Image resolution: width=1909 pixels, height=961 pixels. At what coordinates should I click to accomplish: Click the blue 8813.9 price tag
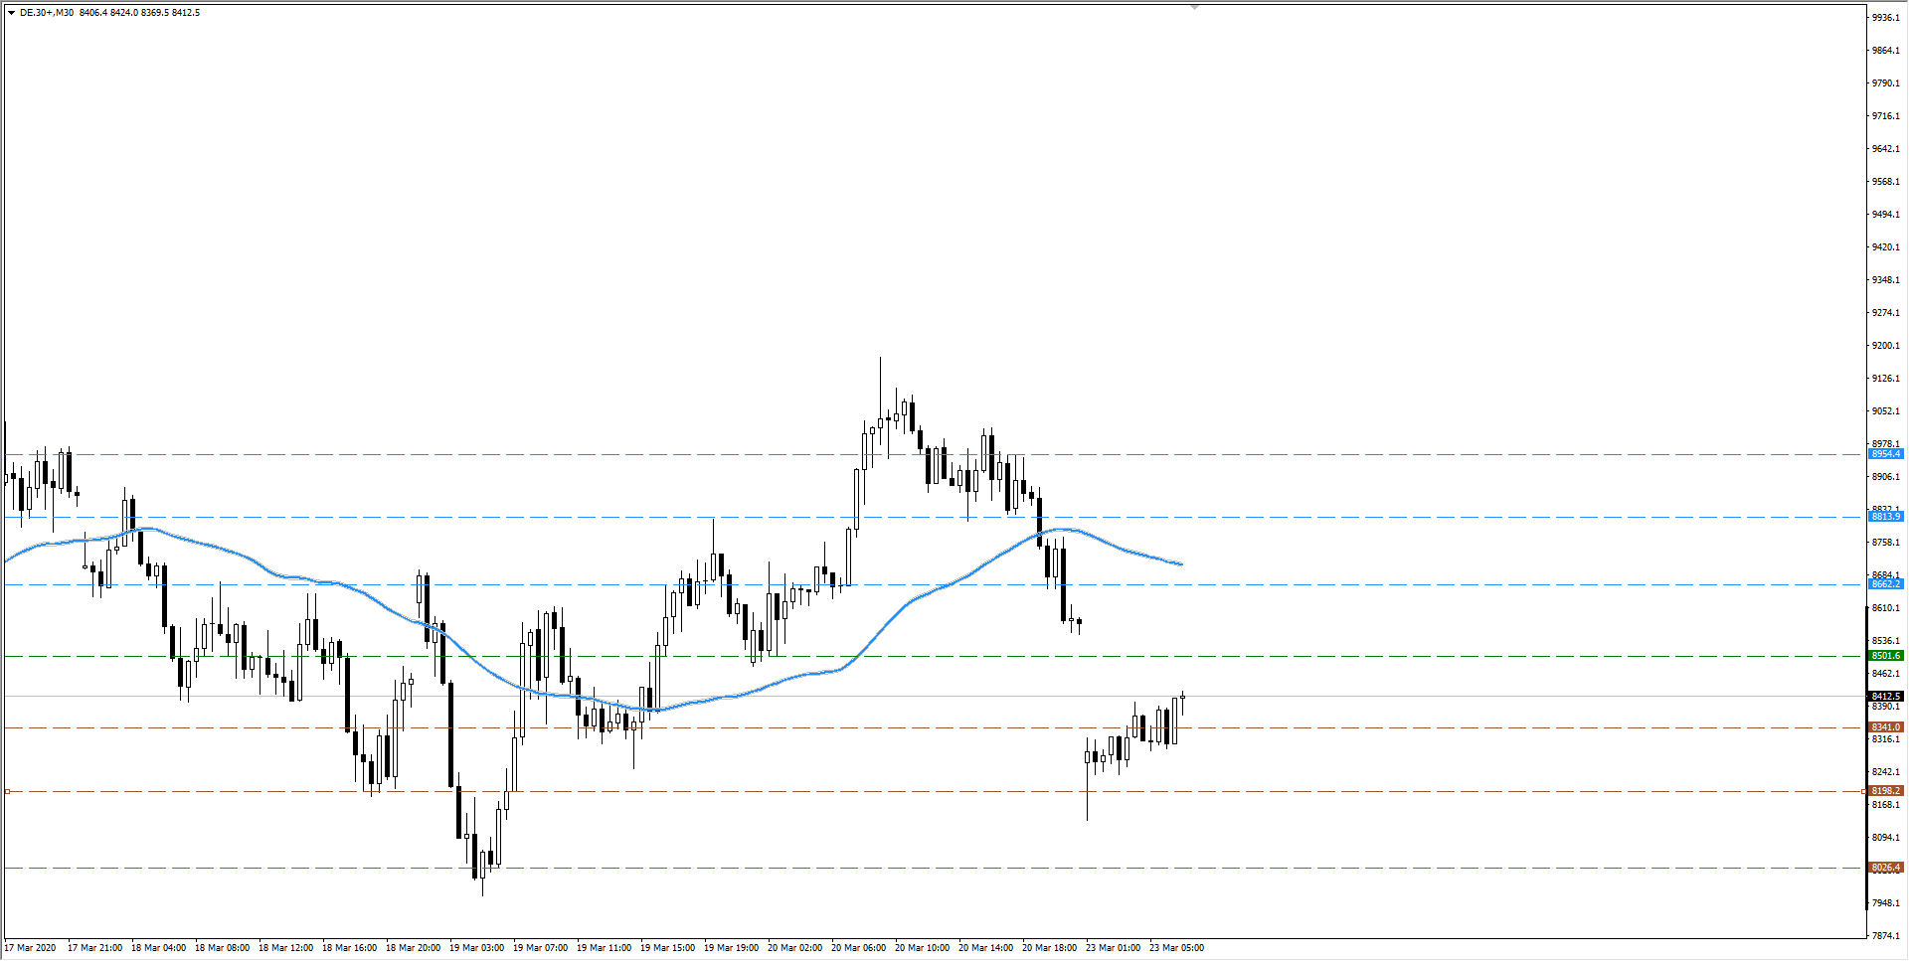1885,517
